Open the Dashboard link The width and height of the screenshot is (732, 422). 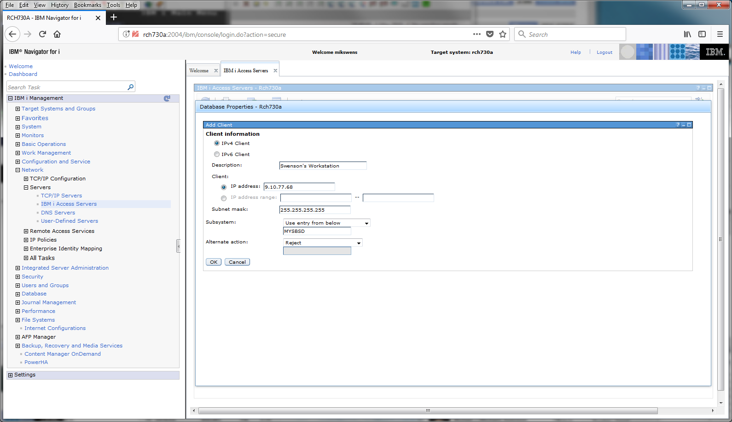pos(23,74)
